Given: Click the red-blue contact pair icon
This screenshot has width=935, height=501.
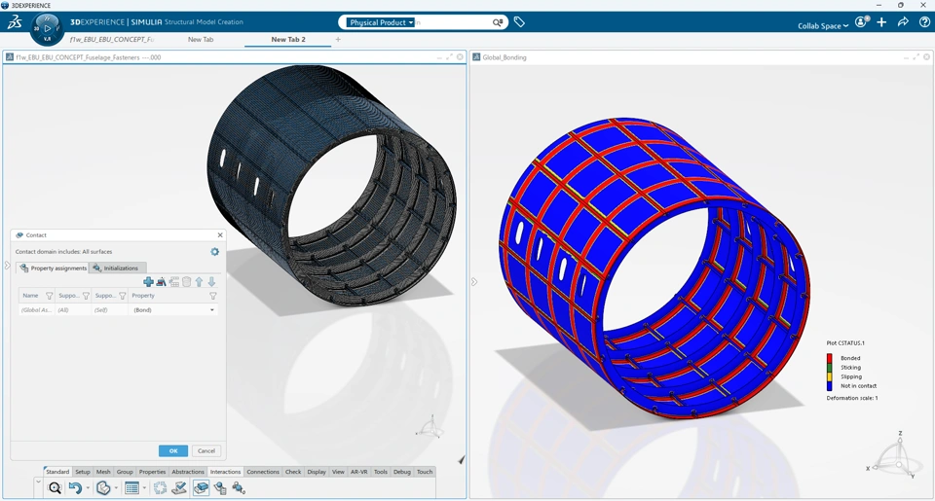Looking at the screenshot, I should 161,282.
